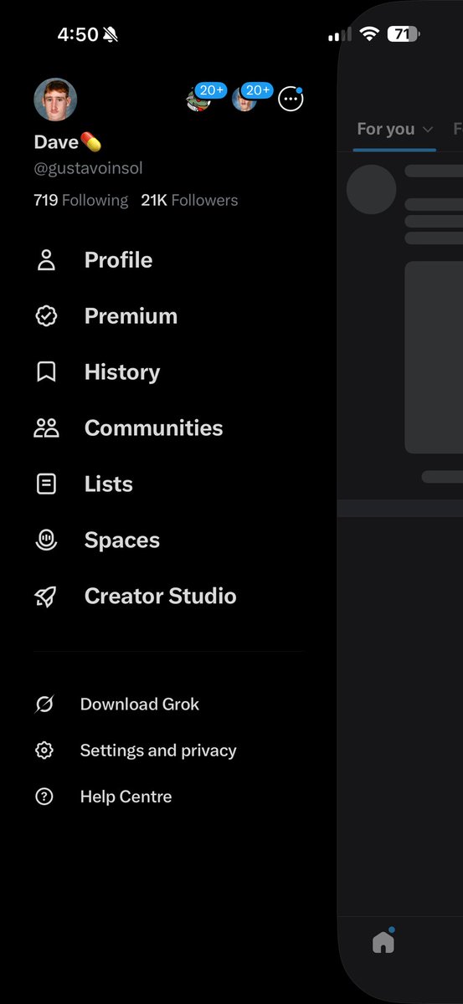
Task: Open Dave's profile avatar photo
Action: click(55, 100)
